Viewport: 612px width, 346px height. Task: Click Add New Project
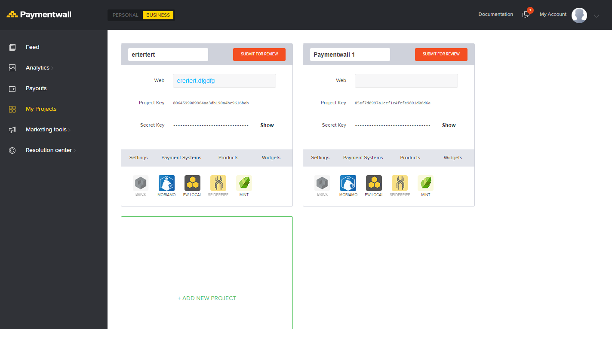pyautogui.click(x=207, y=298)
